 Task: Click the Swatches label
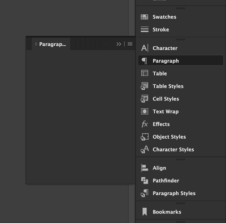(x=164, y=17)
